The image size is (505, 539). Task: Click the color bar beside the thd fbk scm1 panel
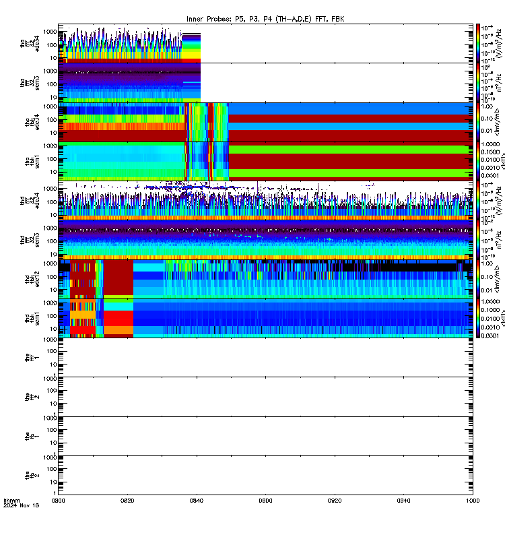[x=478, y=318]
